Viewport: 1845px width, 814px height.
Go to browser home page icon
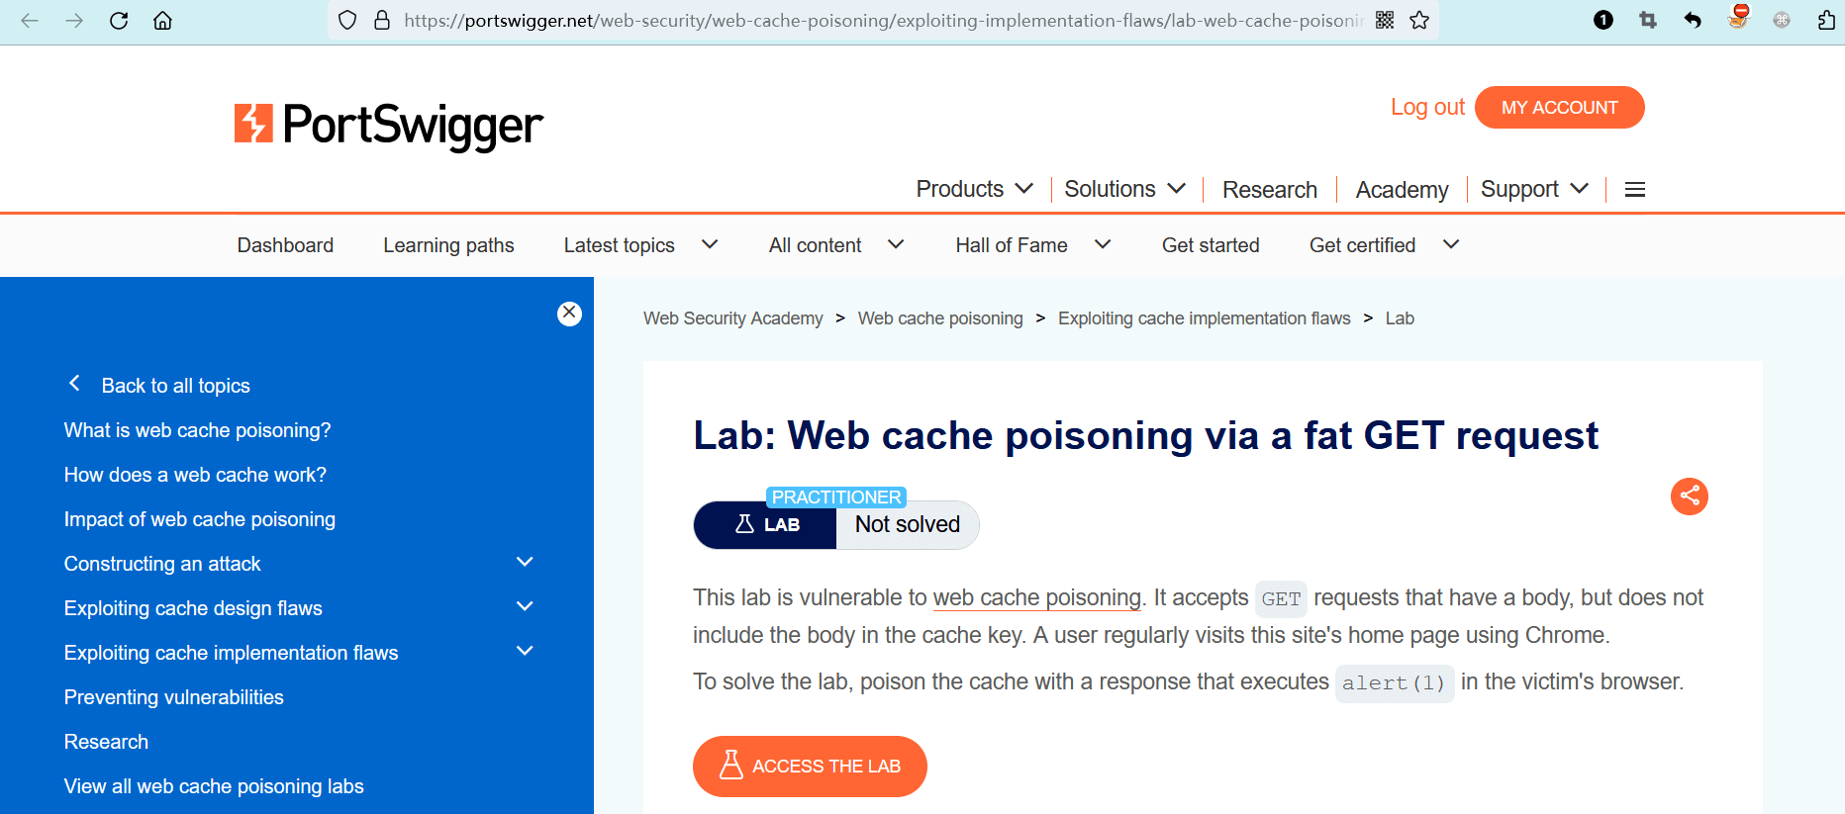(x=163, y=21)
